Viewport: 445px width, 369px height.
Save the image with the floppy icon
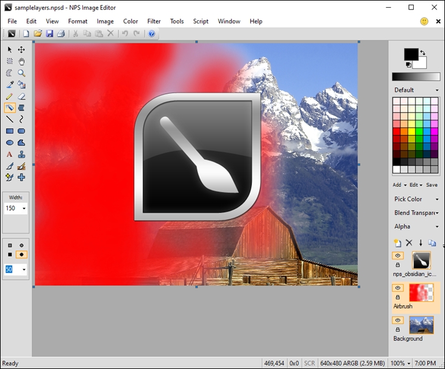coord(49,34)
